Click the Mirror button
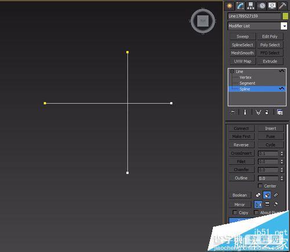Viewport: 290px width, 252px height. pyautogui.click(x=240, y=204)
